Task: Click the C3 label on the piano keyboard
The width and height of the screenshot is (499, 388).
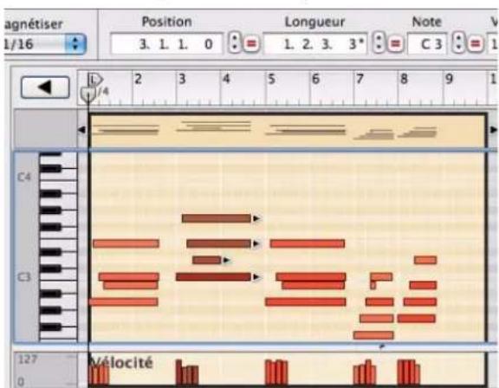Action: (24, 277)
